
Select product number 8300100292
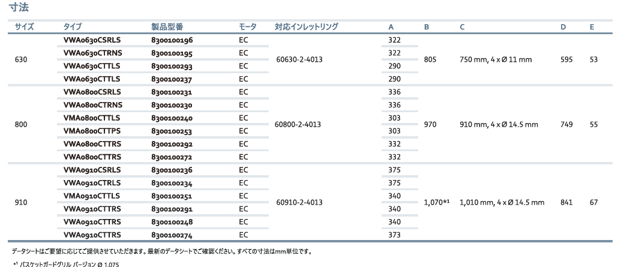click(172, 144)
